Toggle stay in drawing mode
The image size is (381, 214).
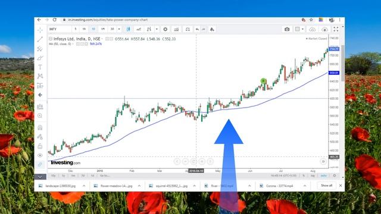40,137
